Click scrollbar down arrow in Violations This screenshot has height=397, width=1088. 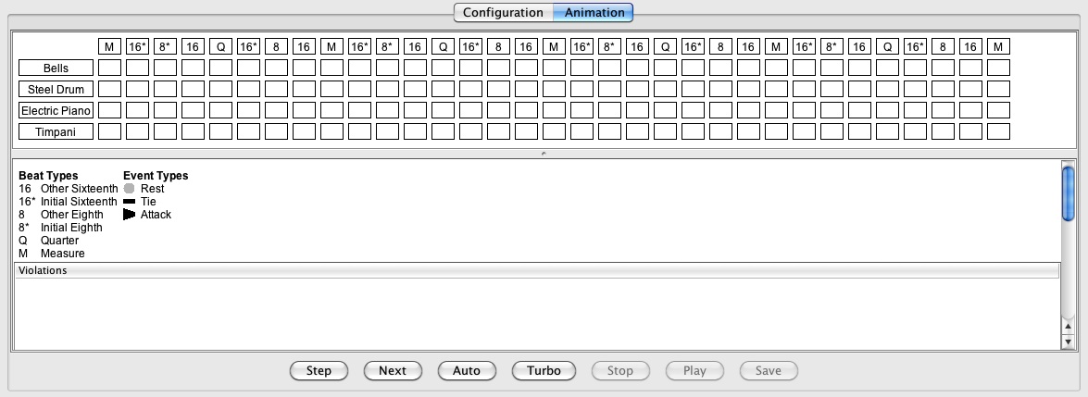[x=1068, y=342]
